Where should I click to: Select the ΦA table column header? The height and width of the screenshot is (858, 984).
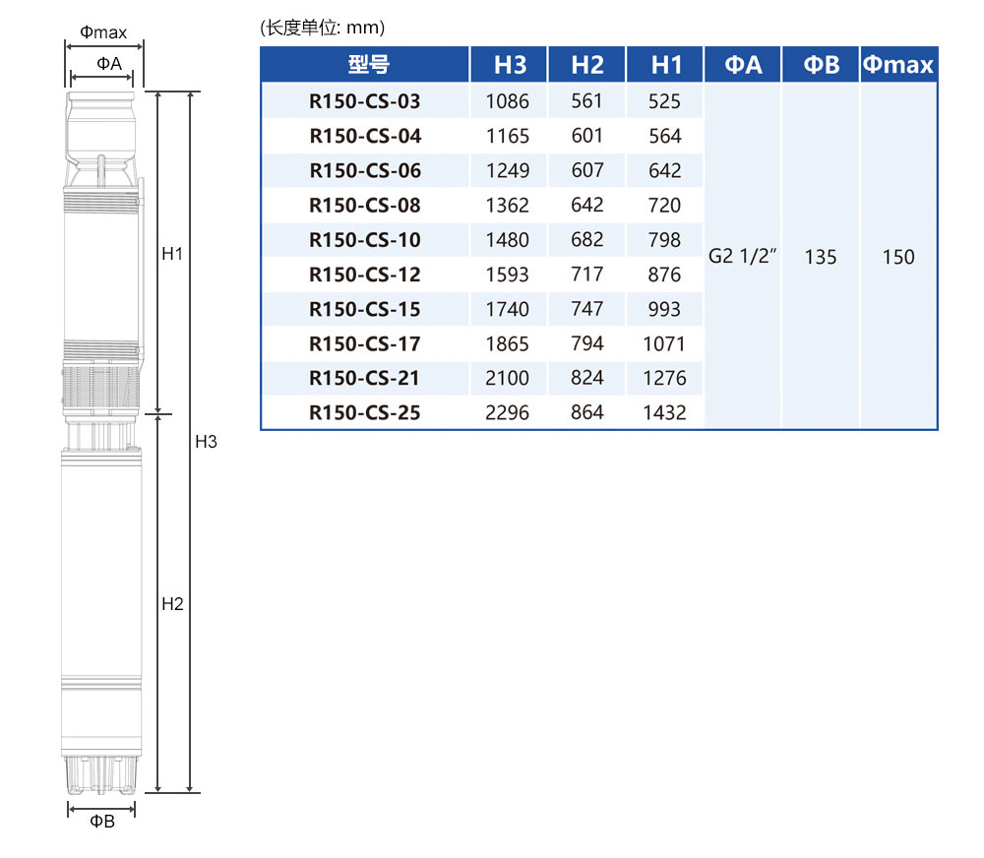[743, 65]
